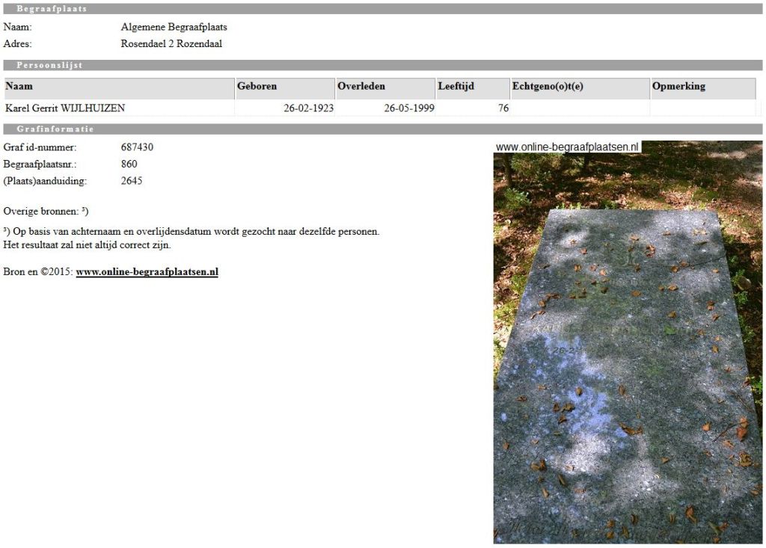
Task: Select Begraafplaatsnr. value 860
Action: pyautogui.click(x=129, y=164)
